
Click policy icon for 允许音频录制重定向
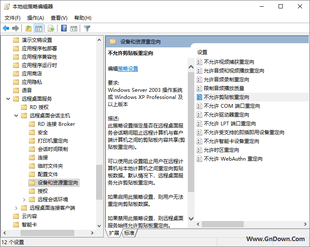pos(200,79)
